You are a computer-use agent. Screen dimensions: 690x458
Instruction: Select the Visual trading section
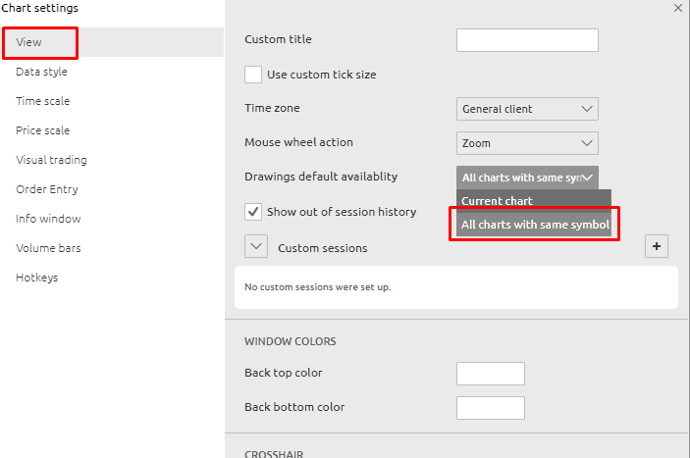pyautogui.click(x=51, y=160)
